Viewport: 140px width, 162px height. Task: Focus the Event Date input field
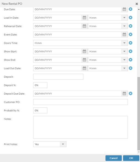(77, 35)
